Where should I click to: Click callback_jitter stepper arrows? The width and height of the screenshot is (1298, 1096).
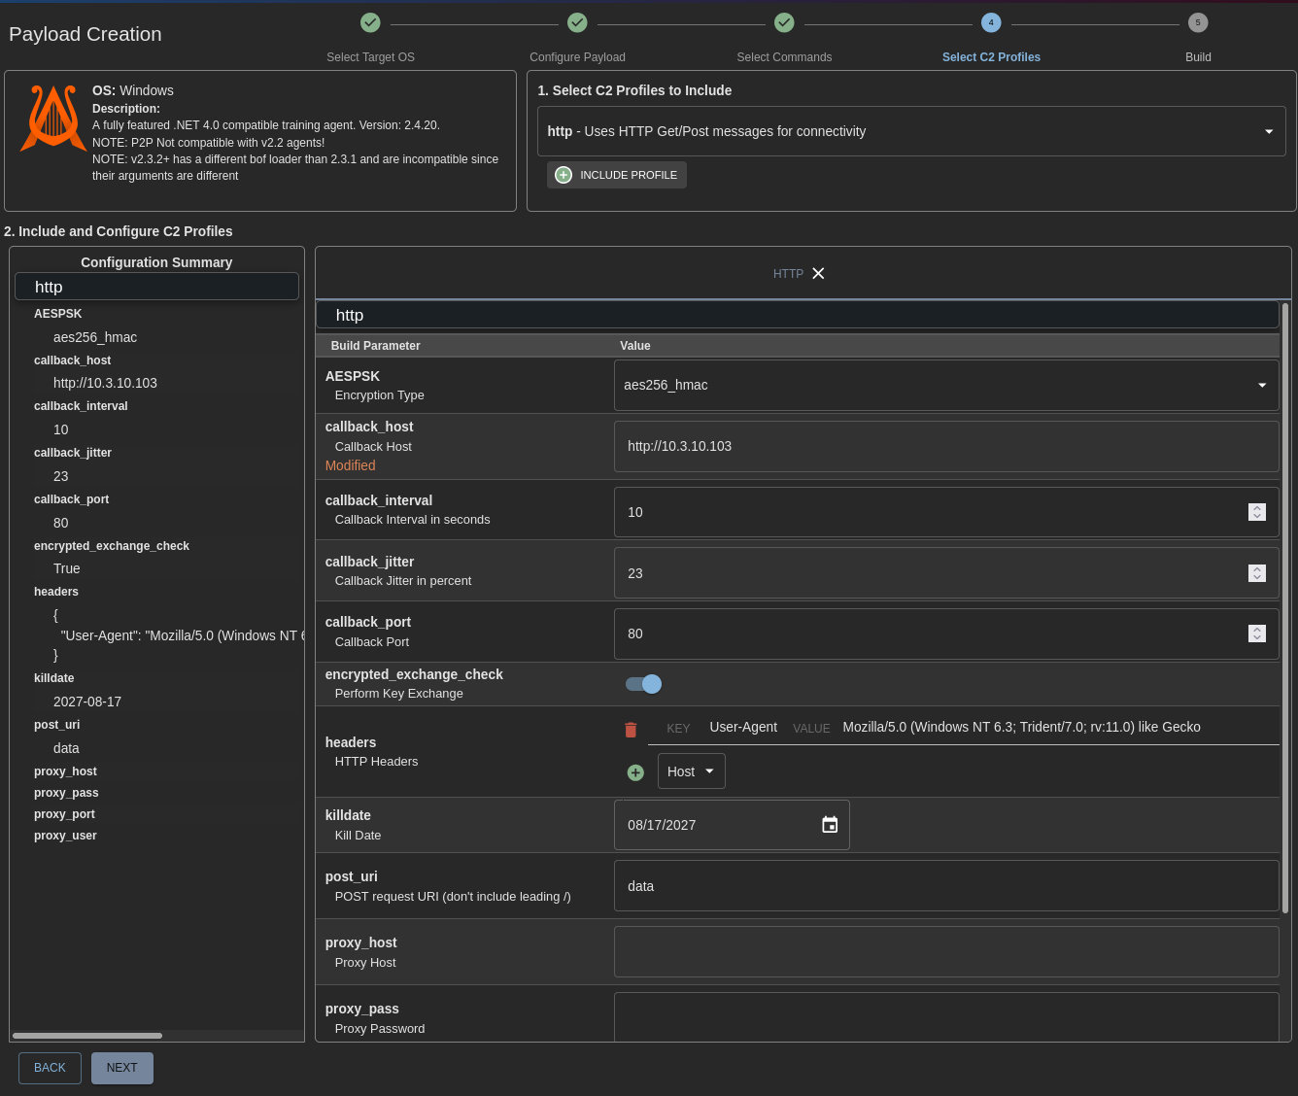pos(1257,573)
